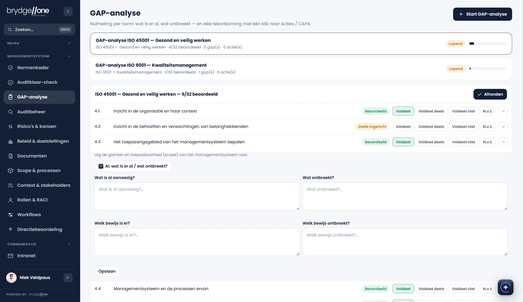
Task: Open the floating AI assistant button
Action: [x=506, y=287]
